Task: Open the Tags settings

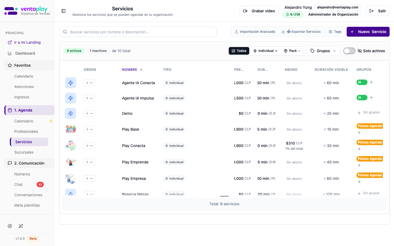Action: pyautogui.click(x=335, y=32)
